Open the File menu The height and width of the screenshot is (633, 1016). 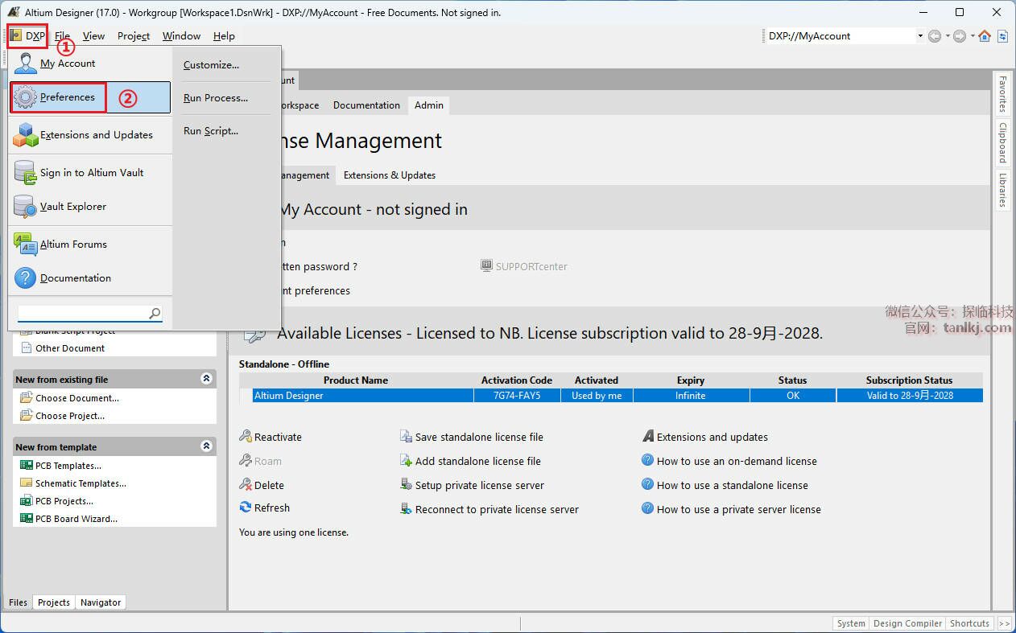[x=62, y=36]
